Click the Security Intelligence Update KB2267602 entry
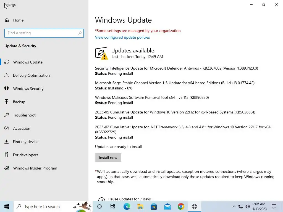The image size is (283, 212). (177, 68)
